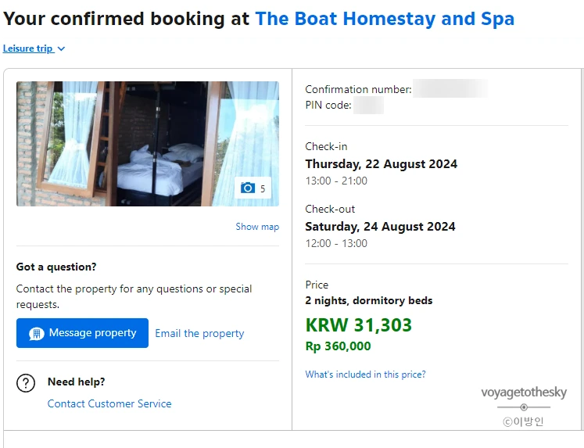This screenshot has height=448, width=584.
Task: Select the check-out date Saturday, 24 August 2024
Action: point(380,227)
